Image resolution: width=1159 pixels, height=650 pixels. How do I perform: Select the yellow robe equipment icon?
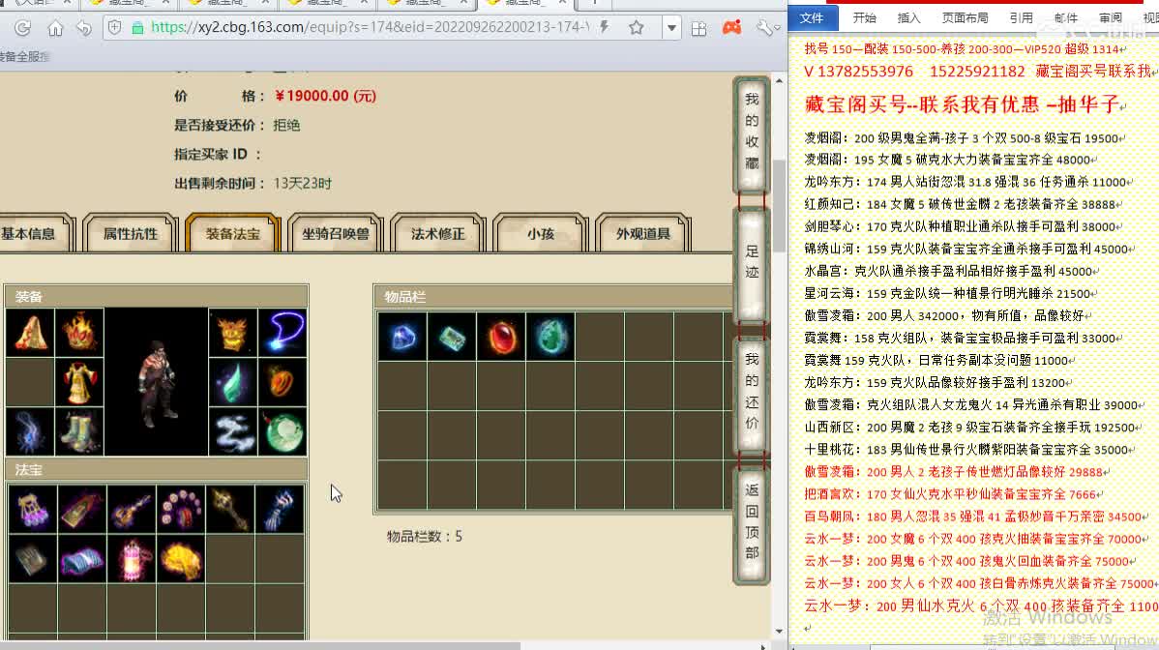(x=79, y=382)
